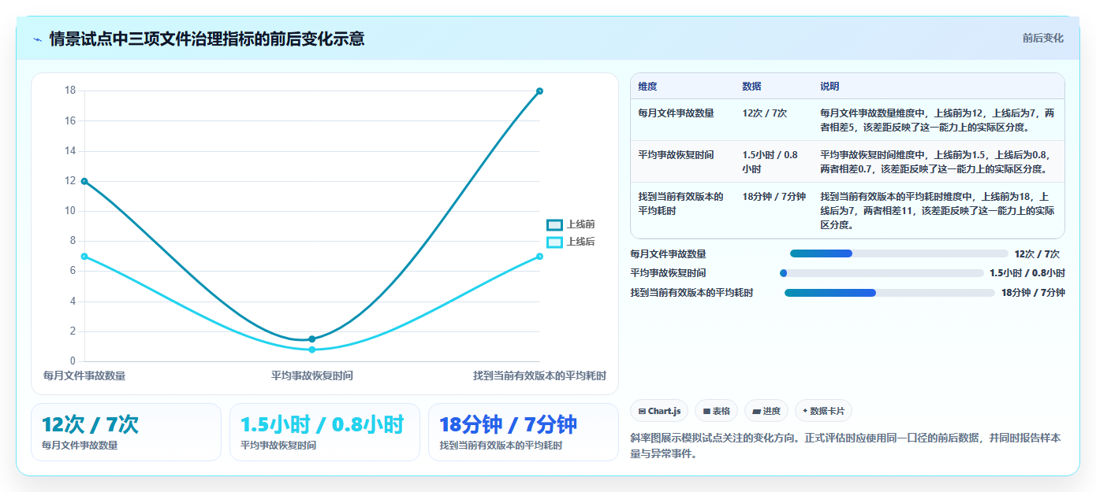Open the 18分钟 / 7分钟 data card
This screenshot has height=492, width=1096.
(524, 432)
